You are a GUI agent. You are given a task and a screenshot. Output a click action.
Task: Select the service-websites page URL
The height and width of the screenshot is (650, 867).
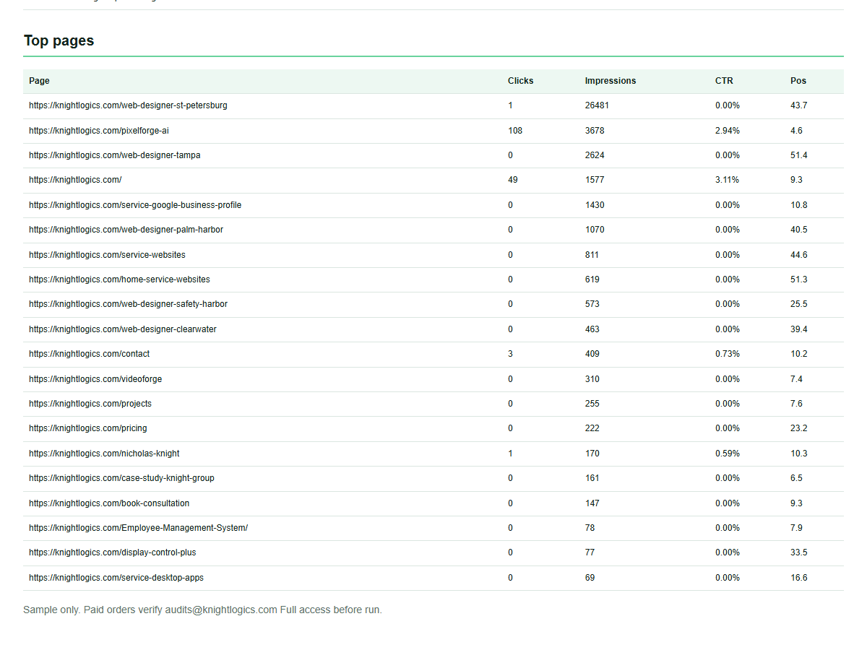pos(107,255)
